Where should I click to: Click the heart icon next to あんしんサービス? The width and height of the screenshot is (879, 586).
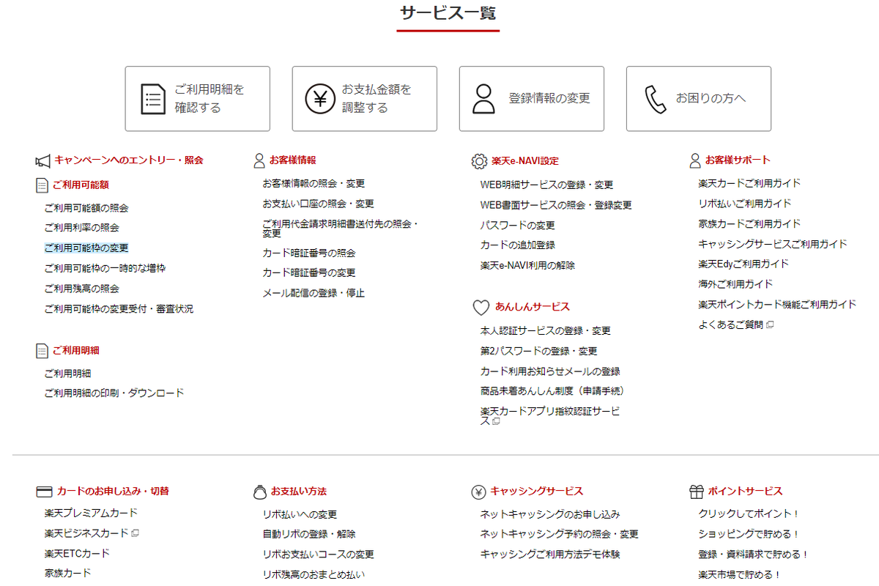(x=481, y=308)
